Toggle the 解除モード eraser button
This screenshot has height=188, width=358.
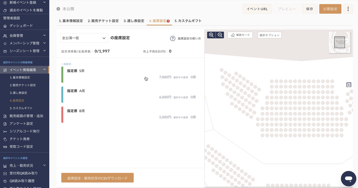pos(240,35)
